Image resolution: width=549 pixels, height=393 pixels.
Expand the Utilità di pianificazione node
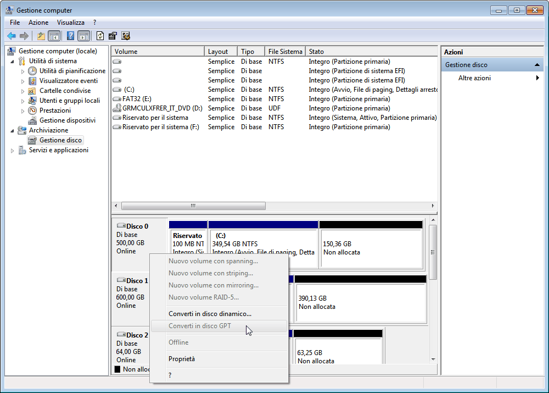tap(23, 71)
